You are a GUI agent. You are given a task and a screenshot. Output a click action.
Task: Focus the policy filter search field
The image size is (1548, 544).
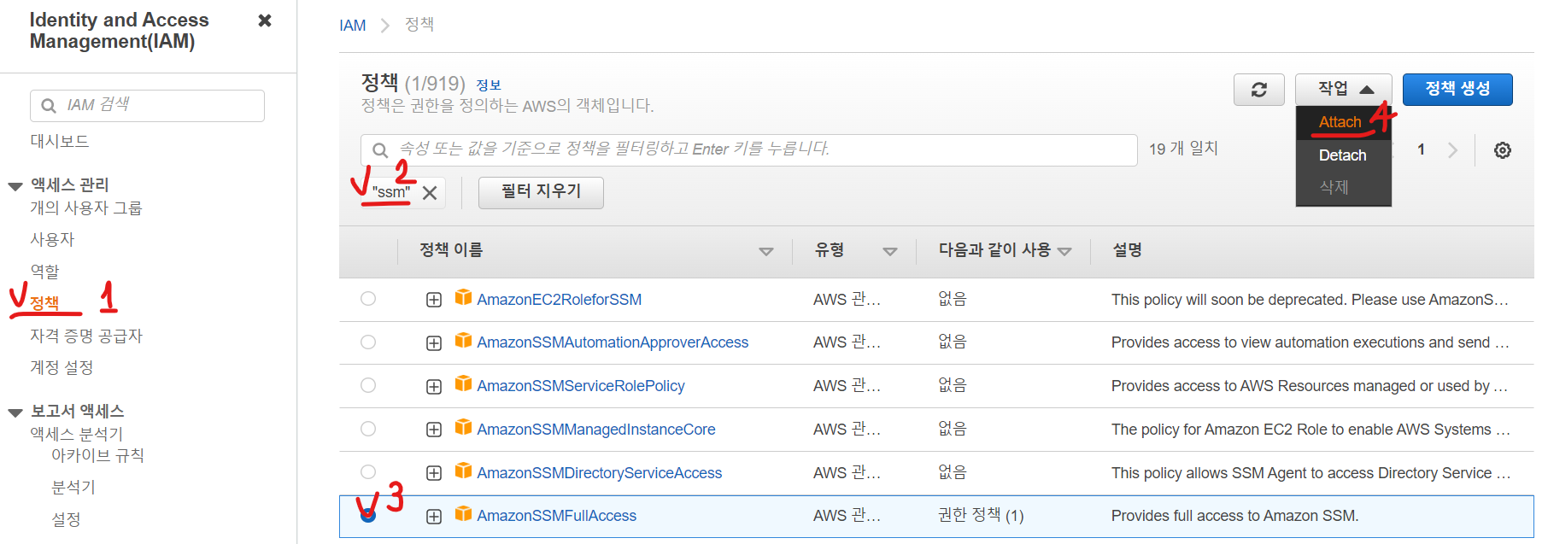click(749, 150)
